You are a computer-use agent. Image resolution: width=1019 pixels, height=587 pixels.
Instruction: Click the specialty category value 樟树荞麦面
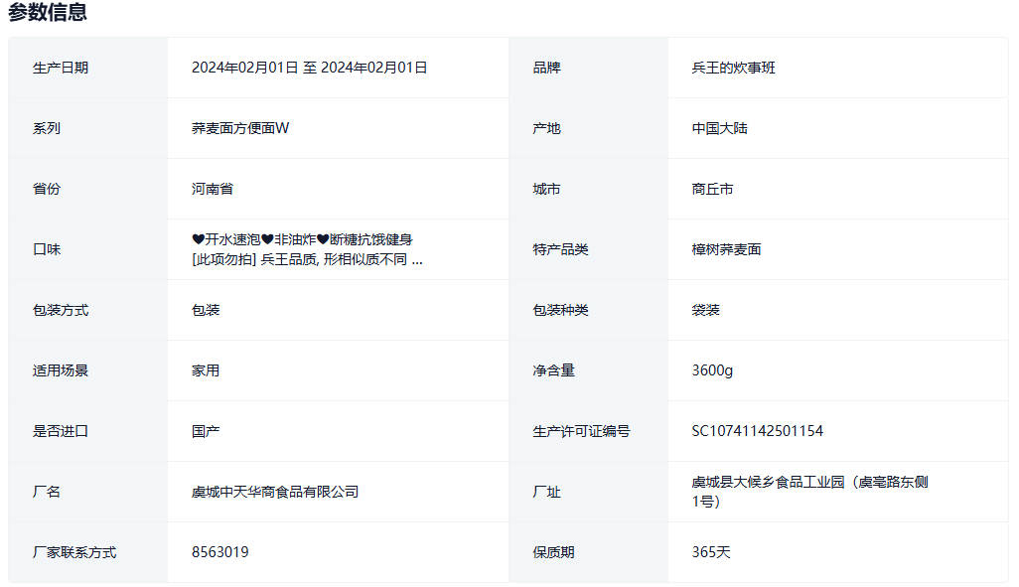(x=726, y=249)
